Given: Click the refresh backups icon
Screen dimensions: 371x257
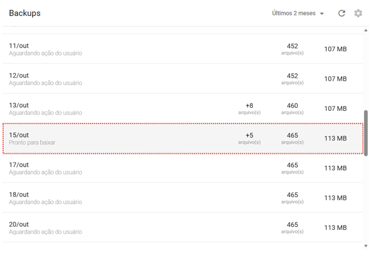Looking at the screenshot, I should pyautogui.click(x=341, y=13).
